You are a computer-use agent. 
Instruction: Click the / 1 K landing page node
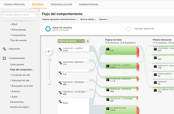pos(73,72)
